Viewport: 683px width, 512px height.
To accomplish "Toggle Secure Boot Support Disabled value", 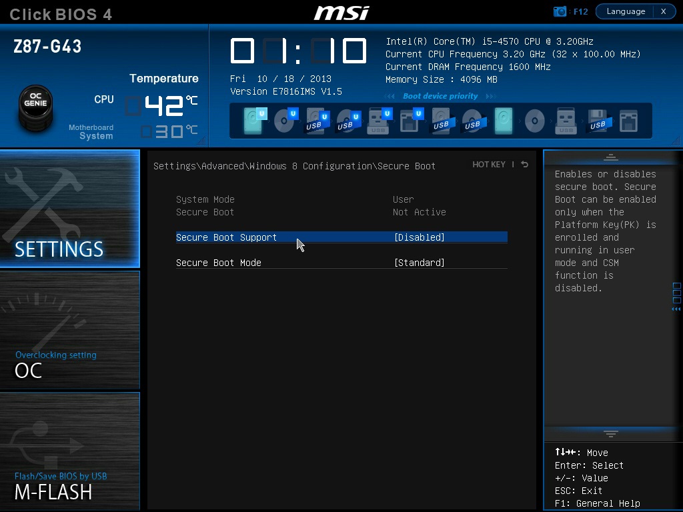I will tap(419, 237).
